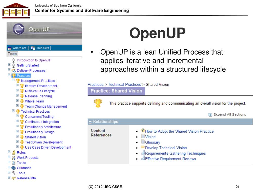Click the Content References label

click(x=101, y=133)
